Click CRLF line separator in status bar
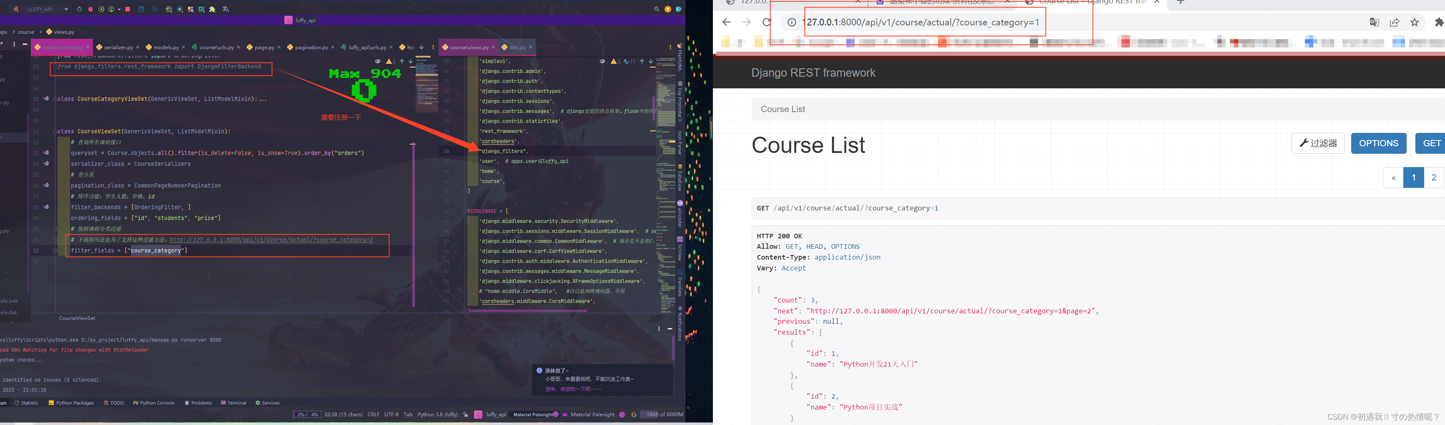Image resolution: width=1445 pixels, height=425 pixels. click(374, 414)
